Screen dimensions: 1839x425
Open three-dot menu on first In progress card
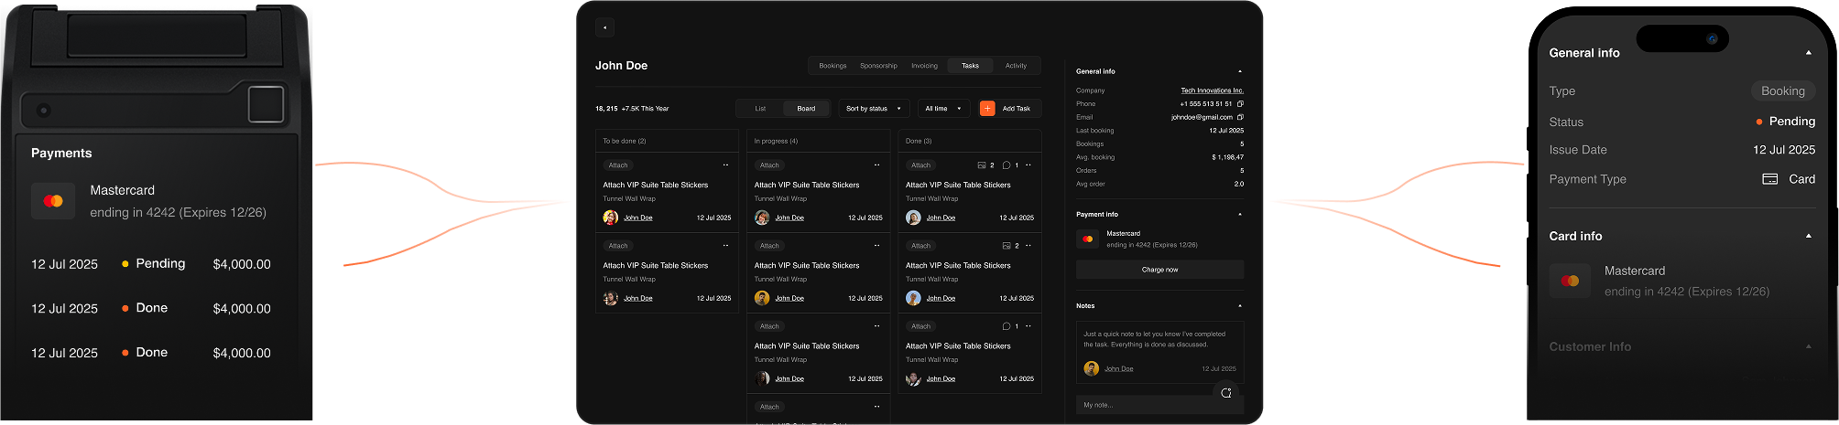(876, 165)
